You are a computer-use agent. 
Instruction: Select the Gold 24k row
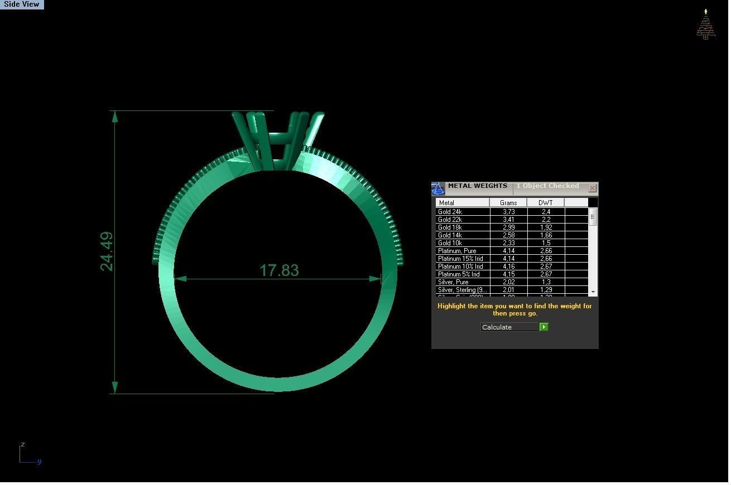point(512,212)
